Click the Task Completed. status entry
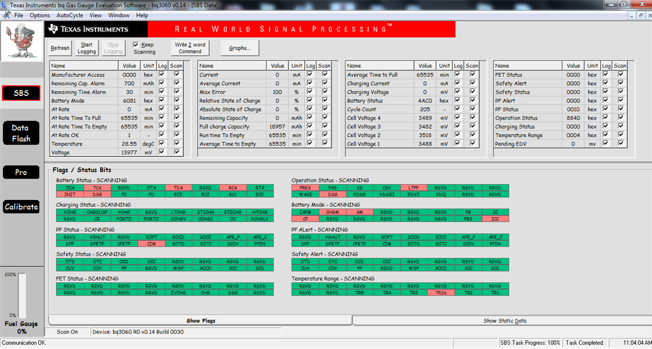 pos(585,343)
